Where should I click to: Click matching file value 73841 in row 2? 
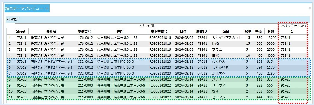(286, 43)
